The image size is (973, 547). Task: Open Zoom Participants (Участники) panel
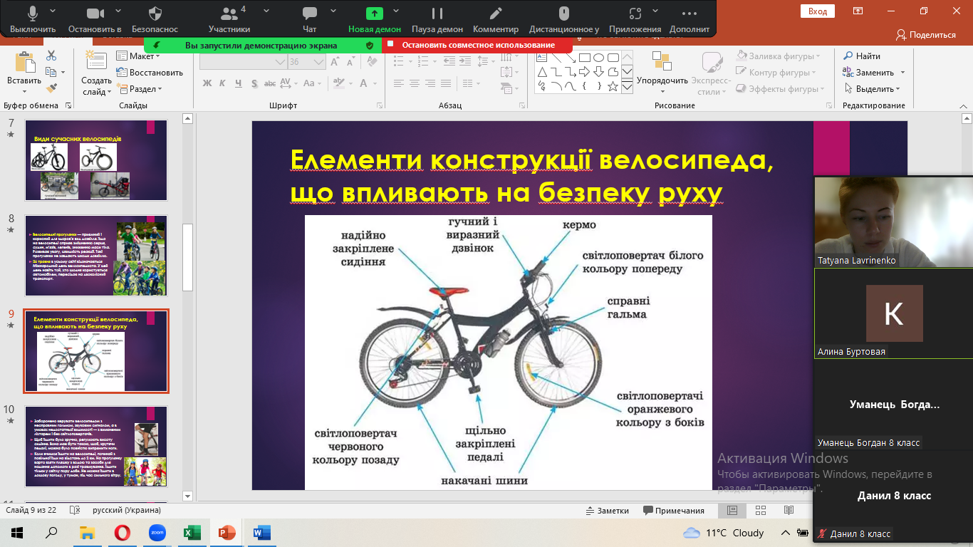tap(229, 19)
